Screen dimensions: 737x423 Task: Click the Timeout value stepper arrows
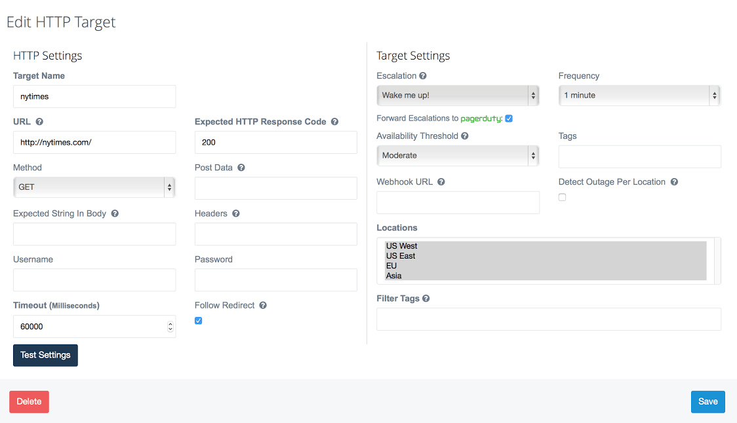click(170, 326)
